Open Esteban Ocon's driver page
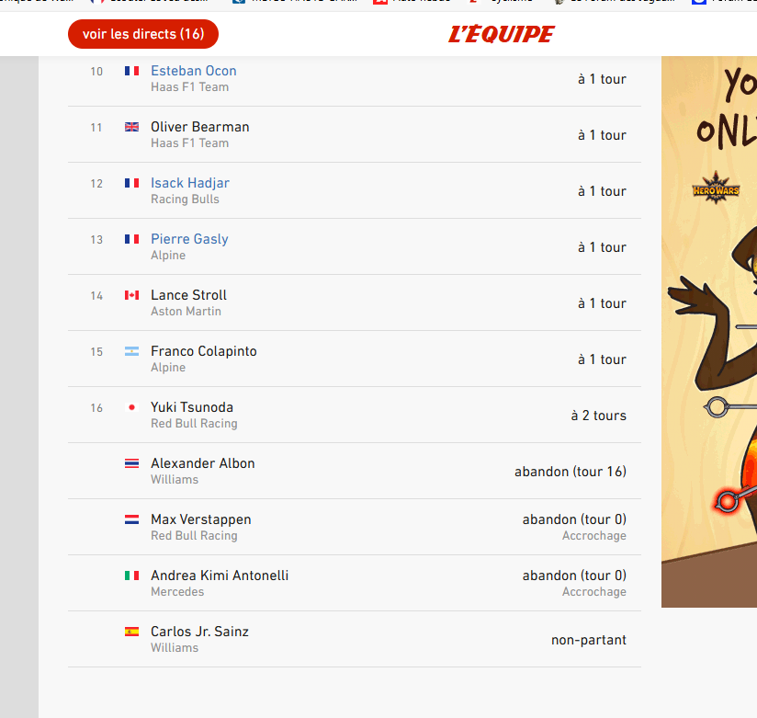 (194, 71)
